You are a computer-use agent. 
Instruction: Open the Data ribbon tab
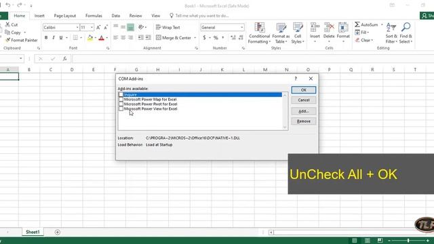[116, 16]
